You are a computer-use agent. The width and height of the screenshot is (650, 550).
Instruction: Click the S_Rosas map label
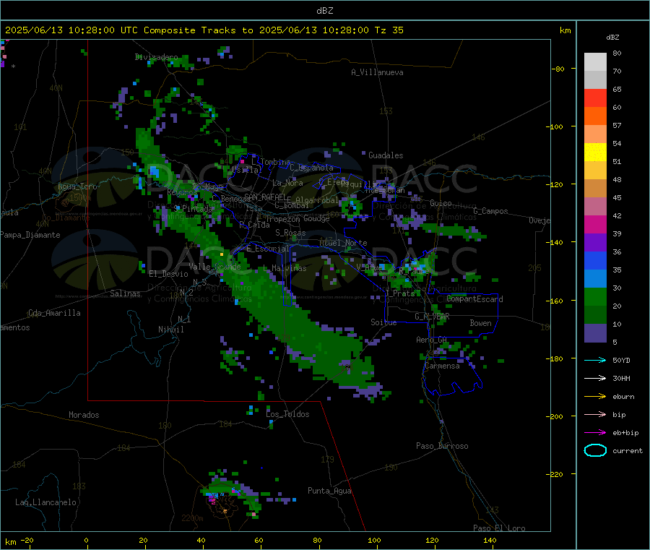[290, 233]
